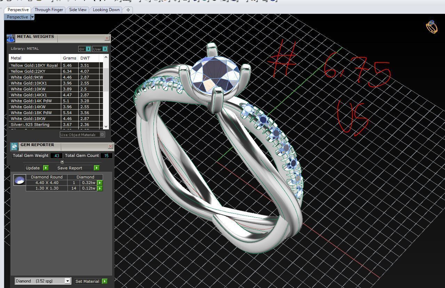Click the Gem Reporter panel icon
This screenshot has height=288, width=445.
14,146
